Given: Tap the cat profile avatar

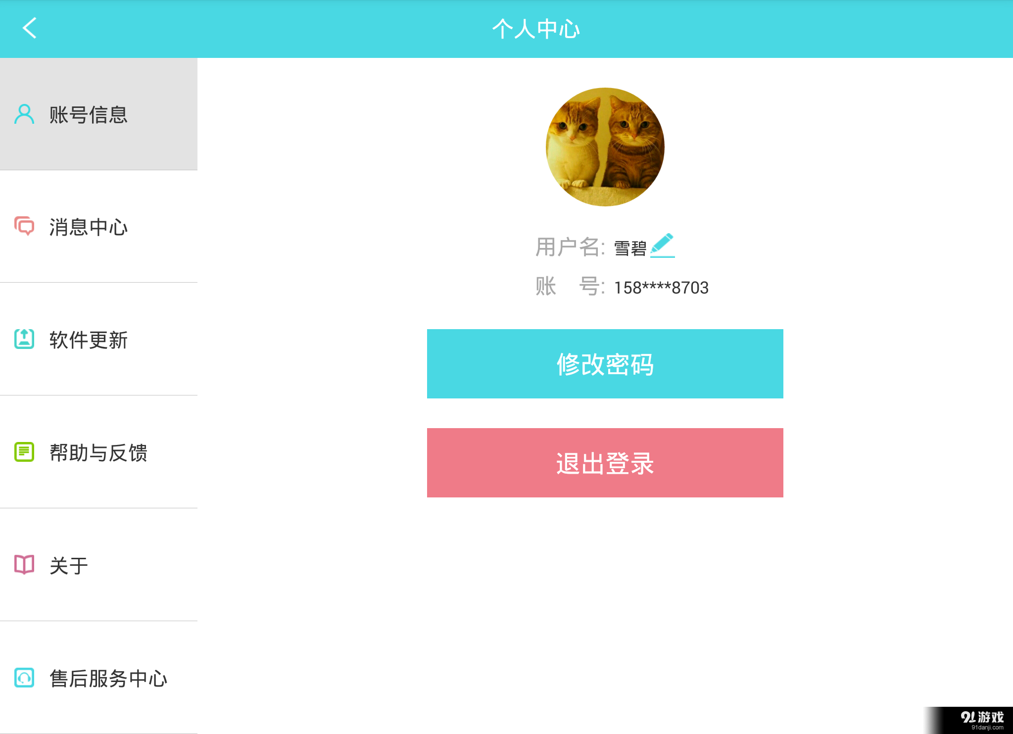Looking at the screenshot, I should (605, 147).
